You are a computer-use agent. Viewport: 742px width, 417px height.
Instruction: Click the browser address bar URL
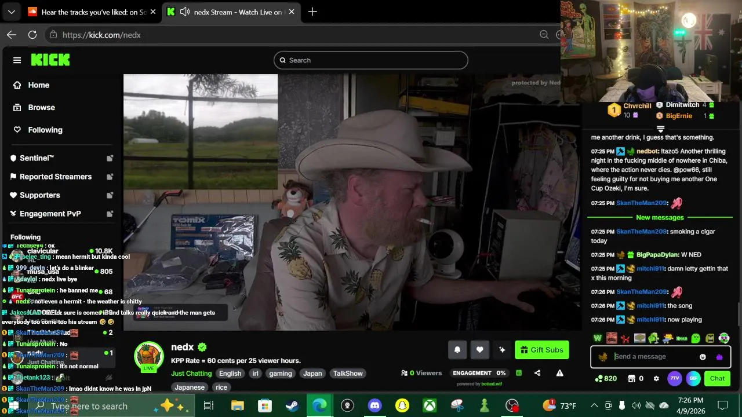(x=101, y=35)
